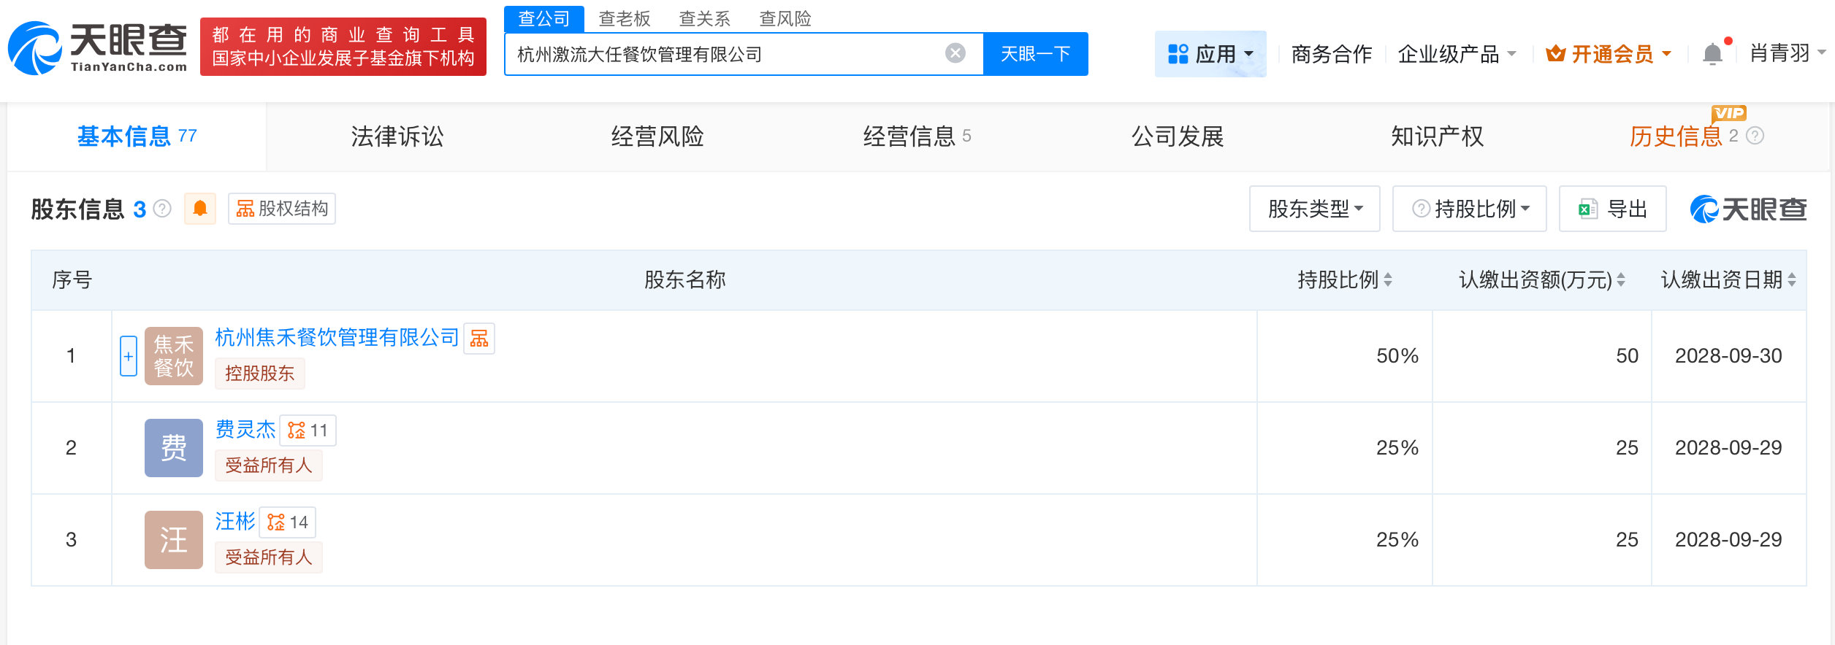Open the notification bell in header

click(x=1712, y=54)
